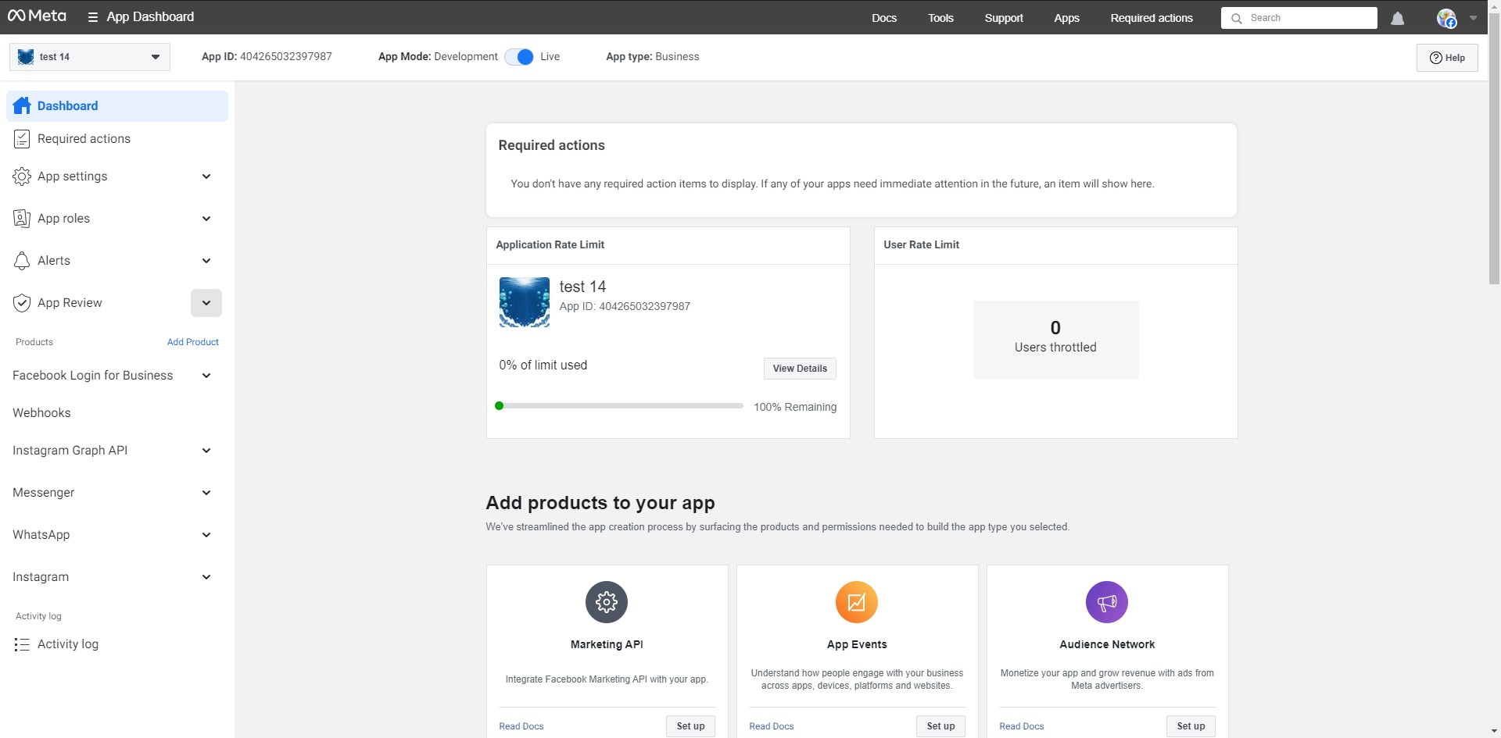
Task: Click the App Events chart icon
Action: [857, 602]
